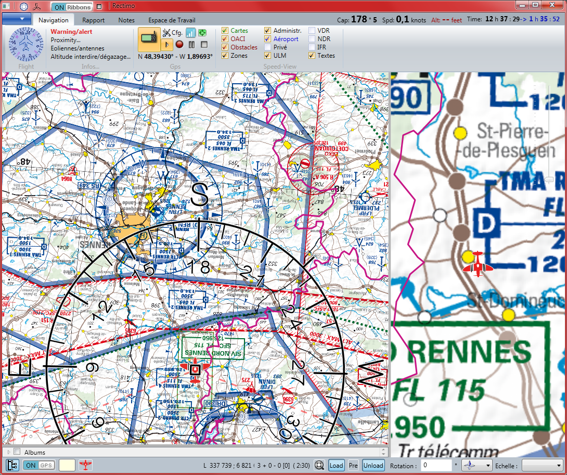This screenshot has height=475, width=567.
Task: Toggle the Administr. checkbox
Action: click(x=267, y=30)
